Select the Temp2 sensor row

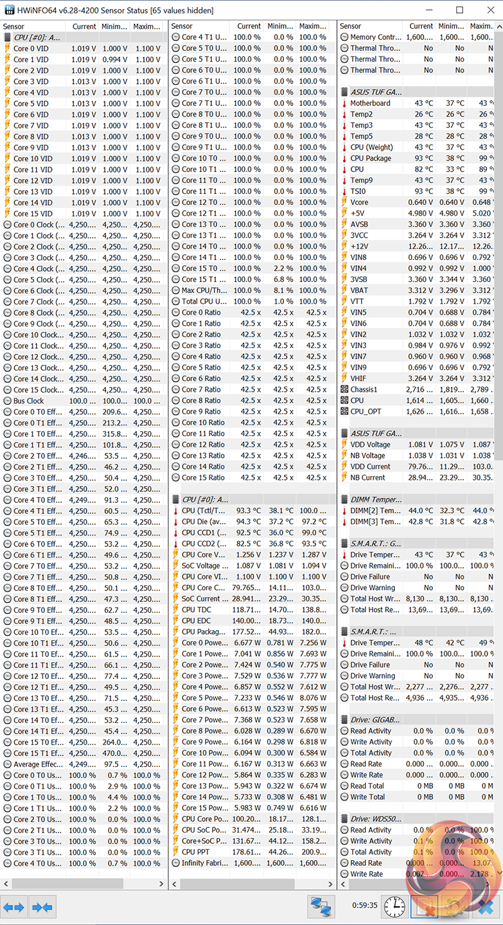click(x=415, y=114)
